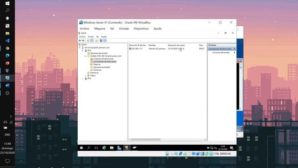The height and width of the screenshot is (168, 298).
Task: Open host notification center icon
Action: pos(7,161)
